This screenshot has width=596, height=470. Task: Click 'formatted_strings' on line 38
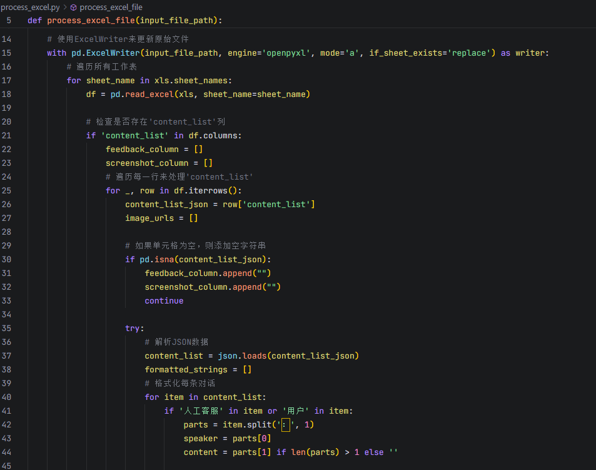(186, 370)
